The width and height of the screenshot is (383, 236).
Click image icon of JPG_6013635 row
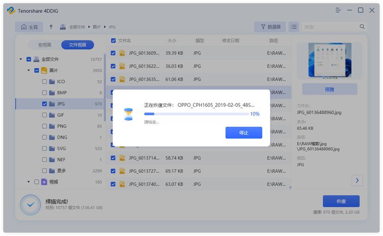tap(122, 79)
